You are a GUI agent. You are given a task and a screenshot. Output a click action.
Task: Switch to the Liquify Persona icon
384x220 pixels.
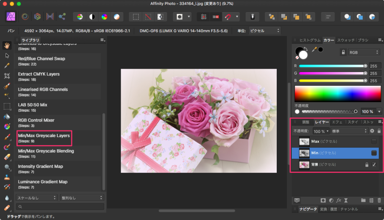pos(25,17)
